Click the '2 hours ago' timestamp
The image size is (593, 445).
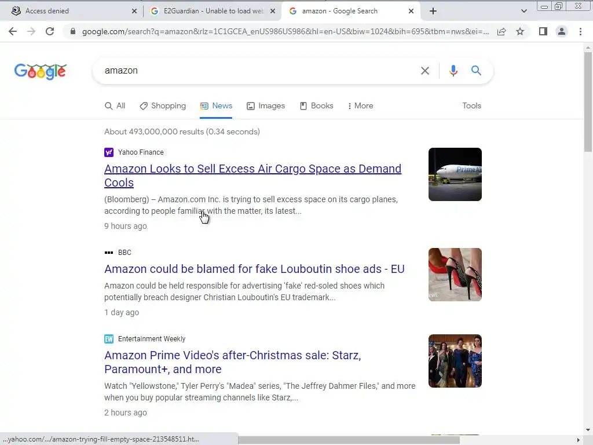coord(126,413)
